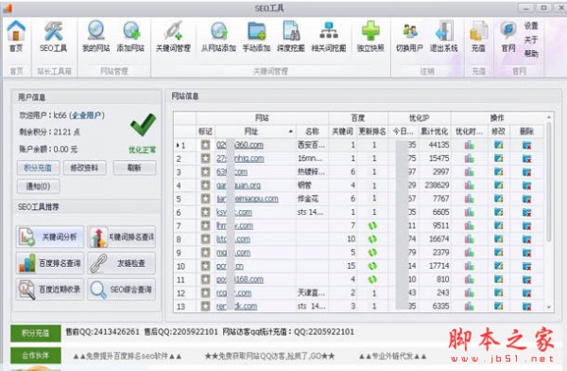Click the edit icon in row 3
The image size is (567, 371).
click(498, 171)
